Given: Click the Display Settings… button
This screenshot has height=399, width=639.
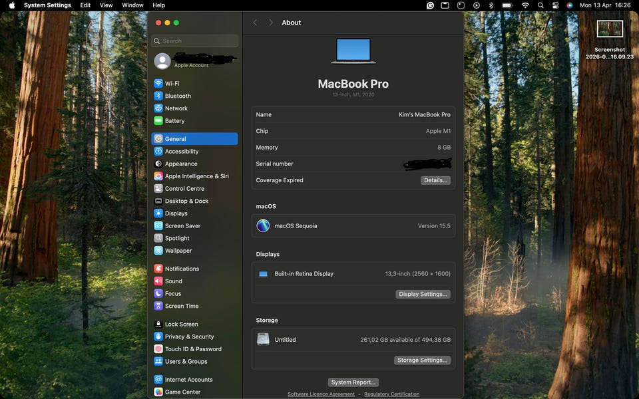Looking at the screenshot, I should pos(423,294).
